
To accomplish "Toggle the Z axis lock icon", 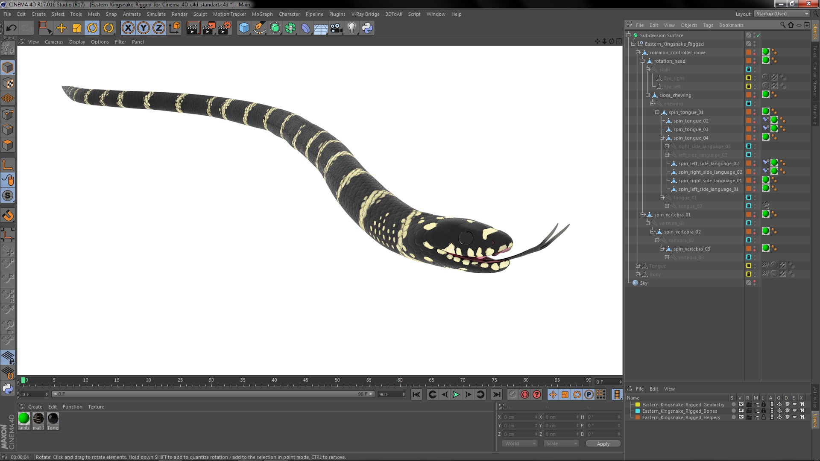I will tap(159, 28).
